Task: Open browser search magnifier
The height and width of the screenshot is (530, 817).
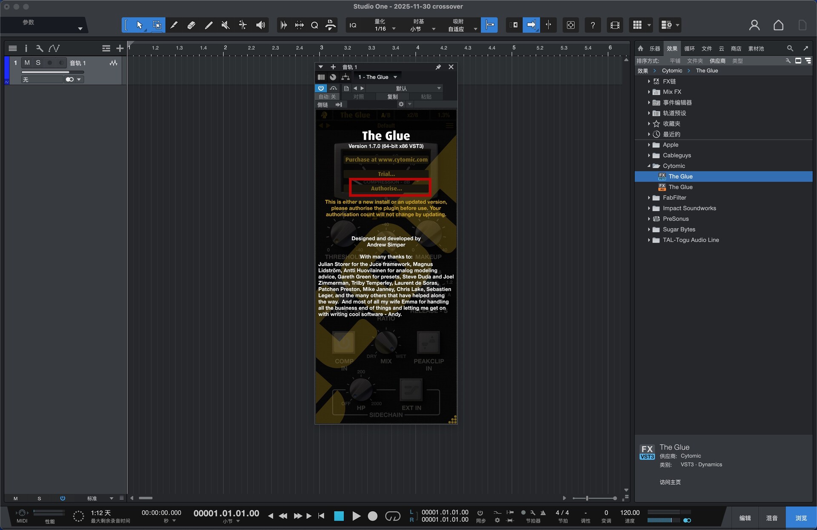Action: click(790, 49)
